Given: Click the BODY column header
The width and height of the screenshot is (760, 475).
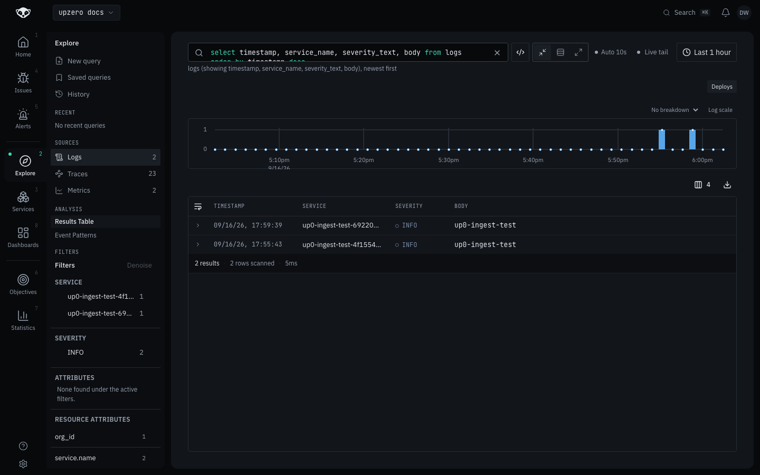Looking at the screenshot, I should tap(461, 206).
